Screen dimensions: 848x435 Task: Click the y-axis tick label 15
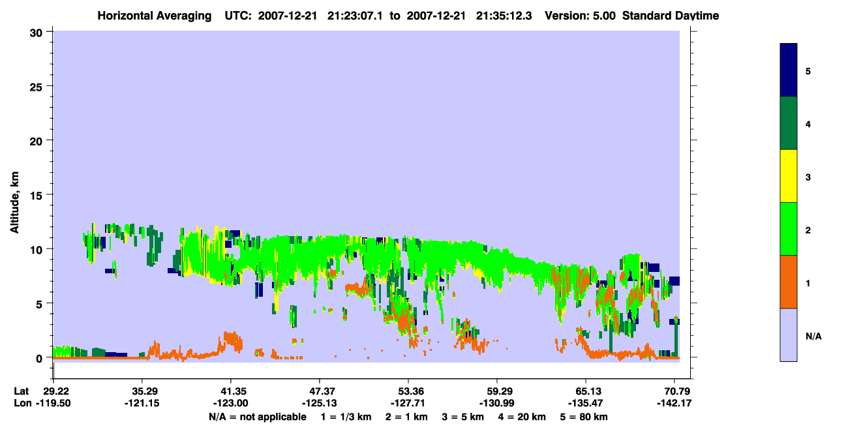point(38,195)
